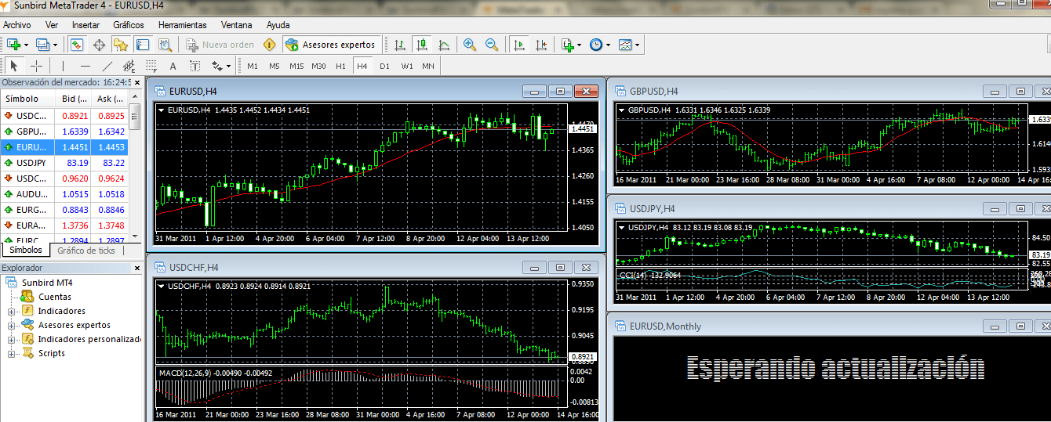Image resolution: width=1051 pixels, height=422 pixels.
Task: Toggle the Auto Scroll chart button
Action: click(x=518, y=45)
